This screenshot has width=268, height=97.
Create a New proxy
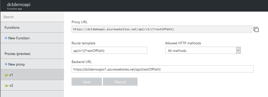tap(32, 64)
